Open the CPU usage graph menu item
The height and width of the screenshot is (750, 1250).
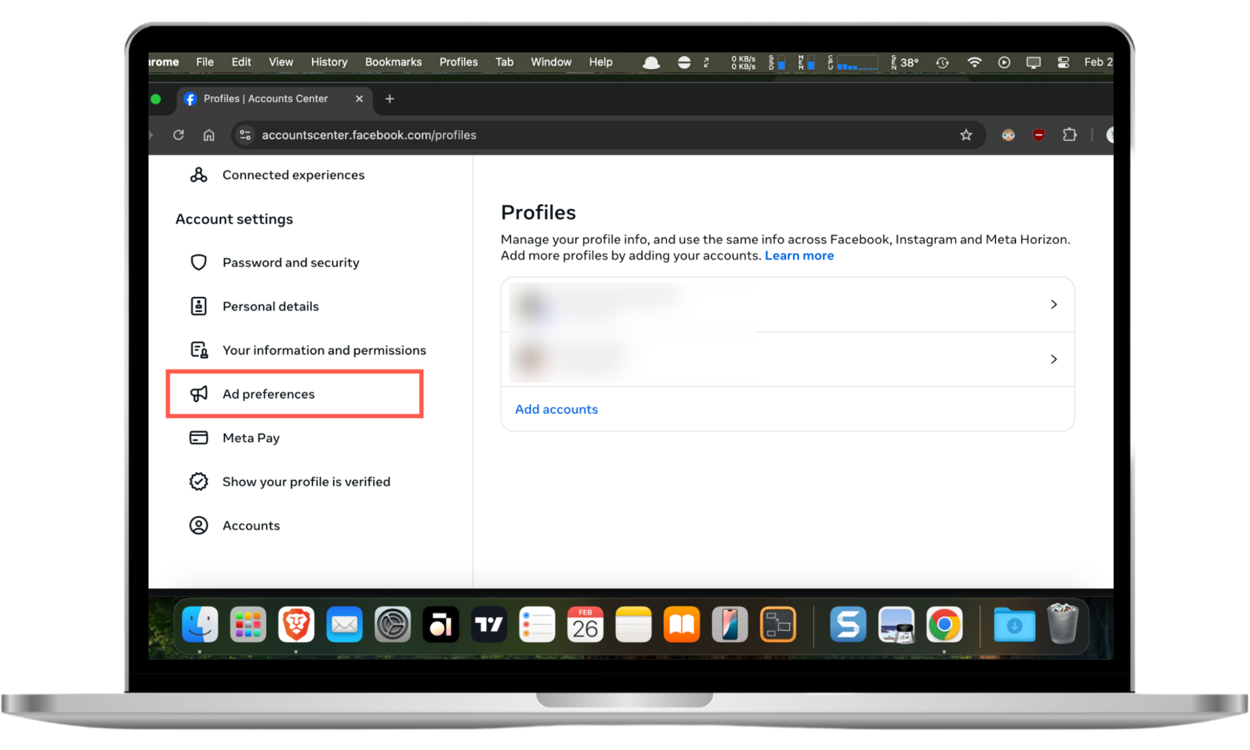(x=853, y=62)
